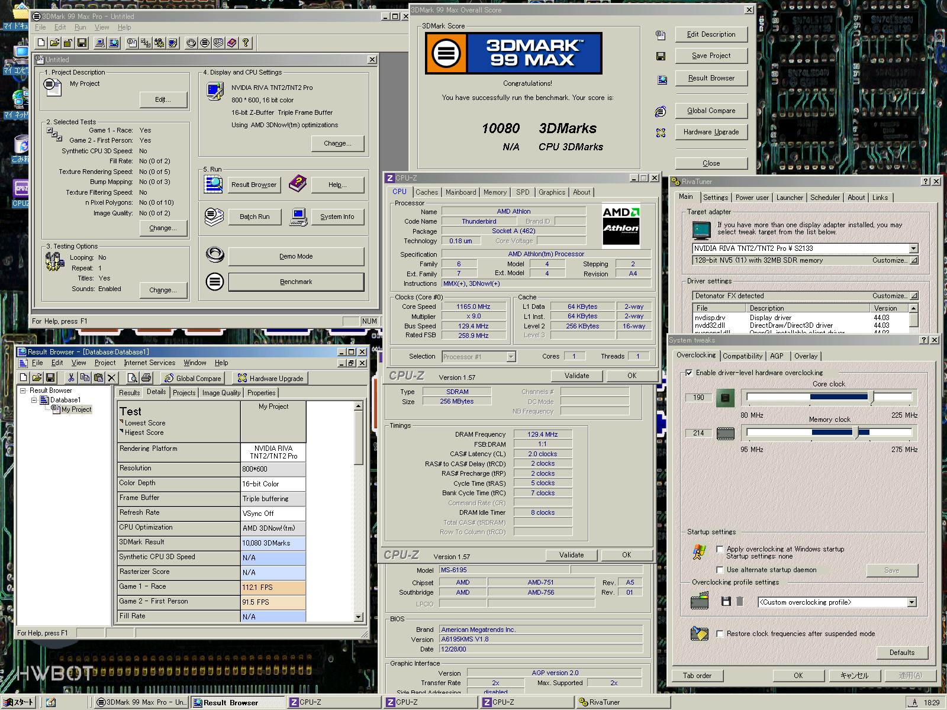Click the large Benchmark button in 3DMark

point(296,282)
